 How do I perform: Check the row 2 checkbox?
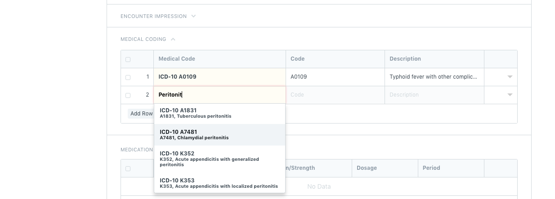[x=128, y=95]
